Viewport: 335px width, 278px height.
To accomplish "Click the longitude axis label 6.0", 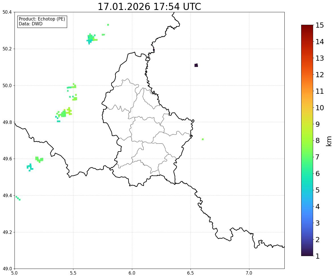I will coord(132,273).
